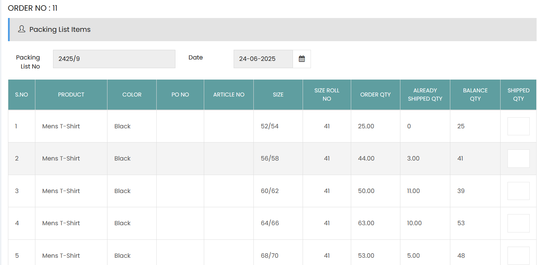Click Shipped Qty input for size 64/66
This screenshot has height=265, width=538.
tap(518, 223)
